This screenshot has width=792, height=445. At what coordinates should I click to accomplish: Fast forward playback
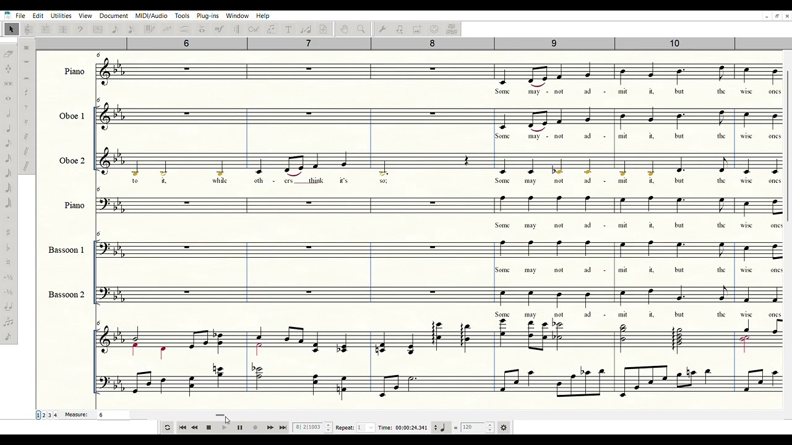[x=270, y=427]
